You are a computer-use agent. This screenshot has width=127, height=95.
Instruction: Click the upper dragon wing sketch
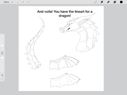click(x=64, y=63)
